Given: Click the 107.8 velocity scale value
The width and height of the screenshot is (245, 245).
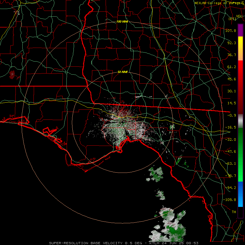Looking at the screenshot, I should tap(231, 30).
